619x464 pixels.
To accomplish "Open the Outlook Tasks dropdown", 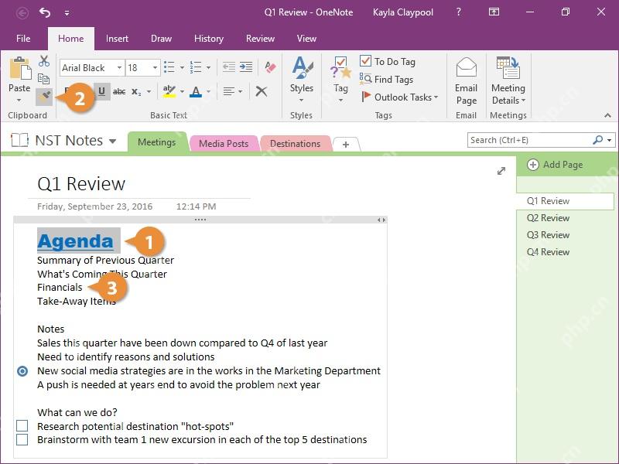I will coord(399,97).
